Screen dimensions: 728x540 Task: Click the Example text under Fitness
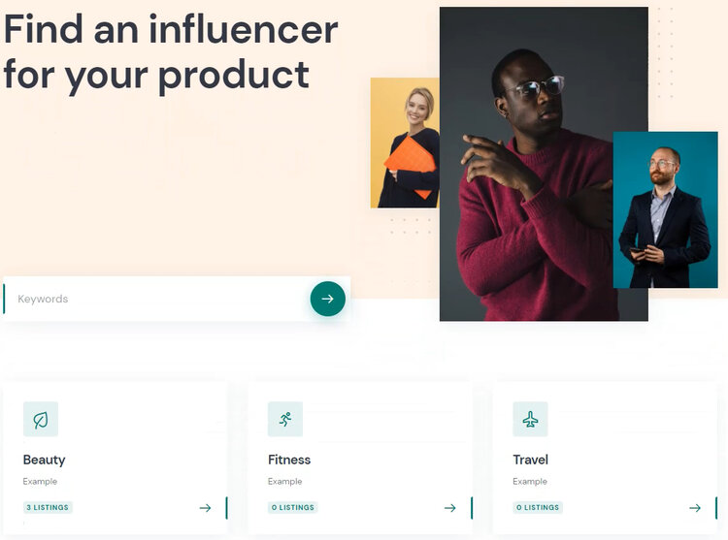pos(284,482)
